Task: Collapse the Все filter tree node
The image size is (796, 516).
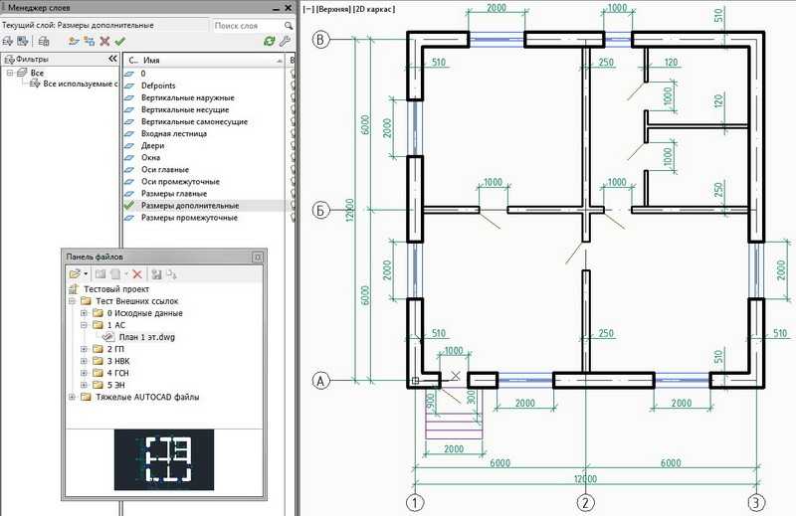Action: (10, 73)
